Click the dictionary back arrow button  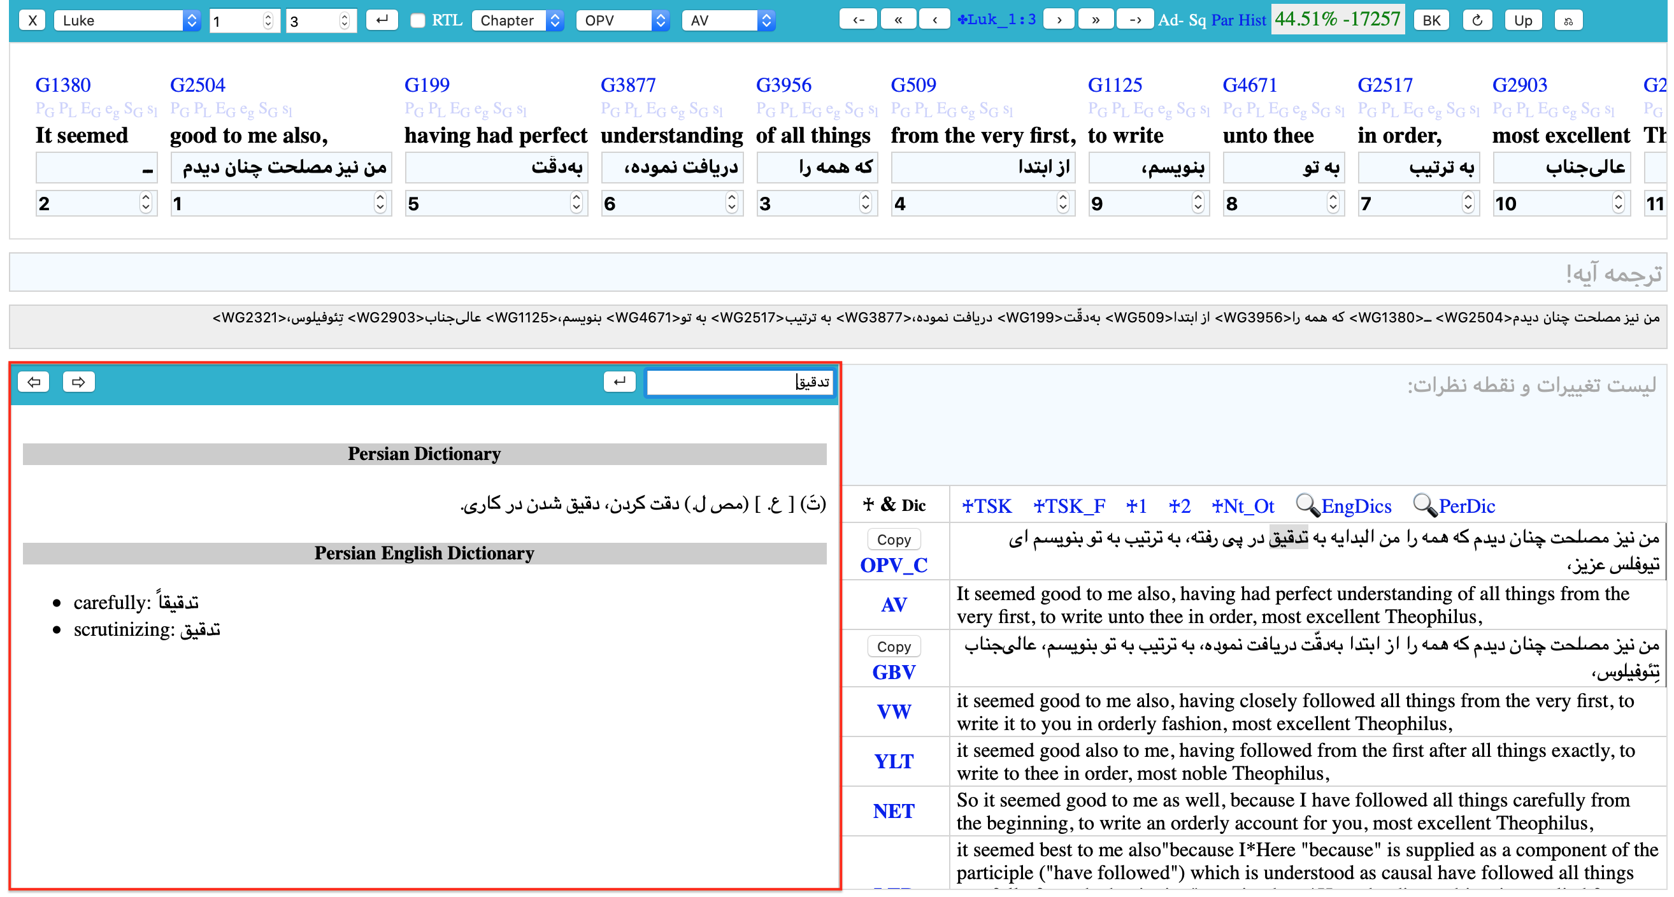click(34, 382)
